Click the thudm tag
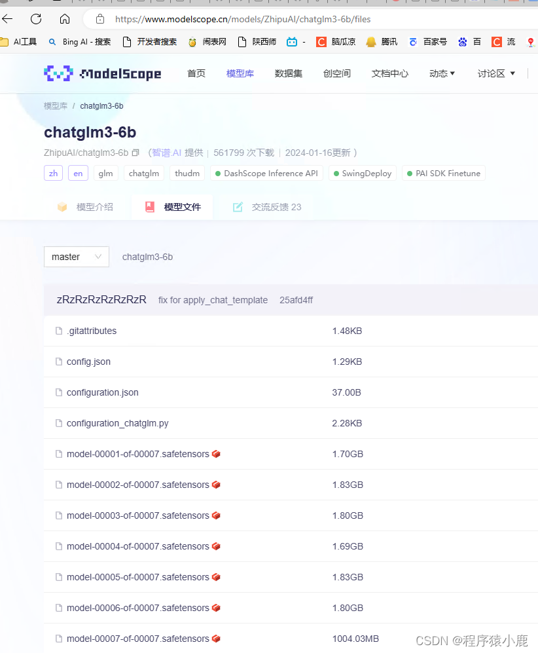The image size is (538, 653). click(187, 174)
